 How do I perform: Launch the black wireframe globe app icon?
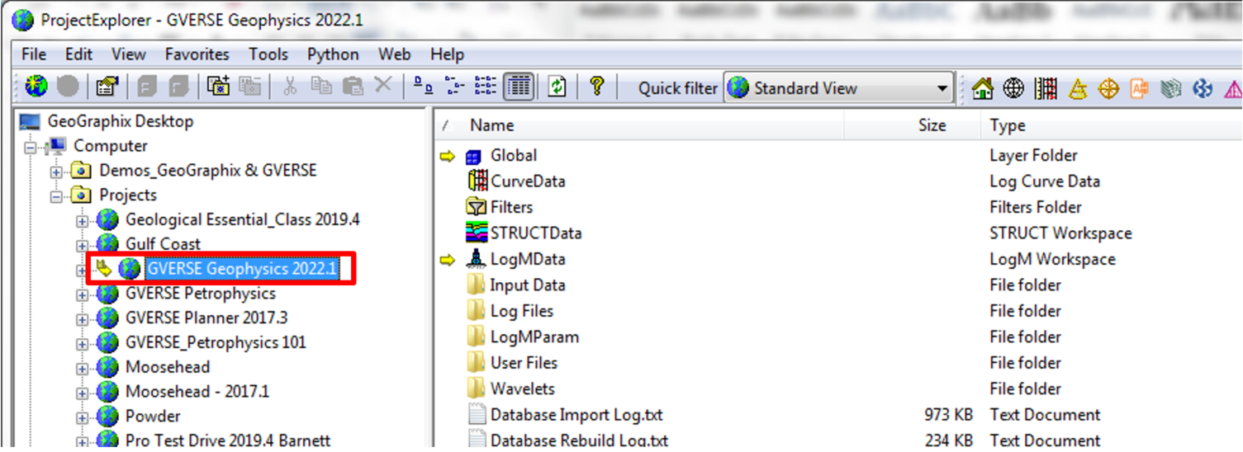pos(1013,88)
